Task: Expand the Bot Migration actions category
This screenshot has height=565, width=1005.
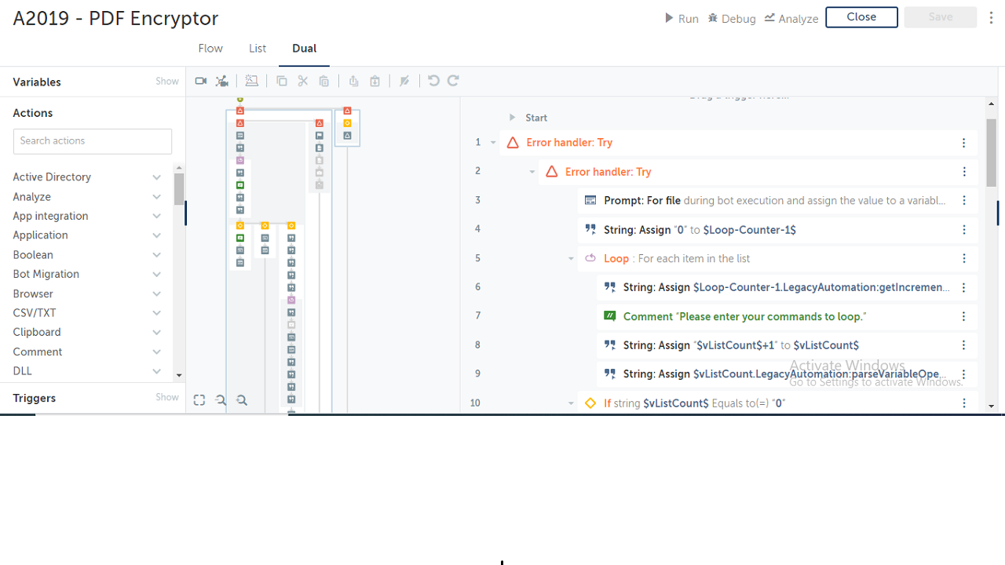Action: (156, 275)
